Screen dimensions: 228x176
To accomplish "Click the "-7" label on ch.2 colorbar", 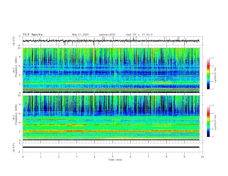I will pyautogui.click(x=212, y=137).
